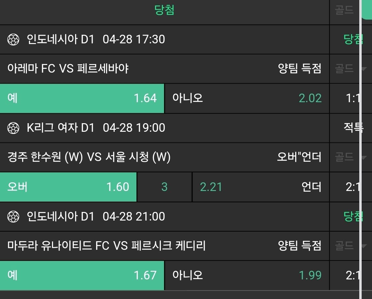Choose 언더 2.21 bet option
372x299 pixels.
coord(261,187)
